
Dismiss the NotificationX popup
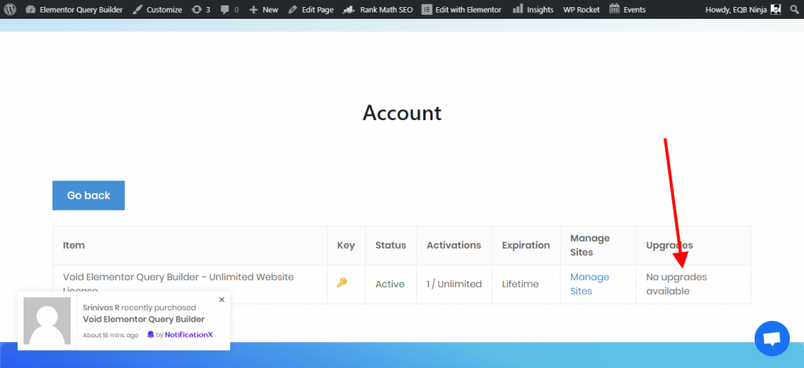[221, 300]
